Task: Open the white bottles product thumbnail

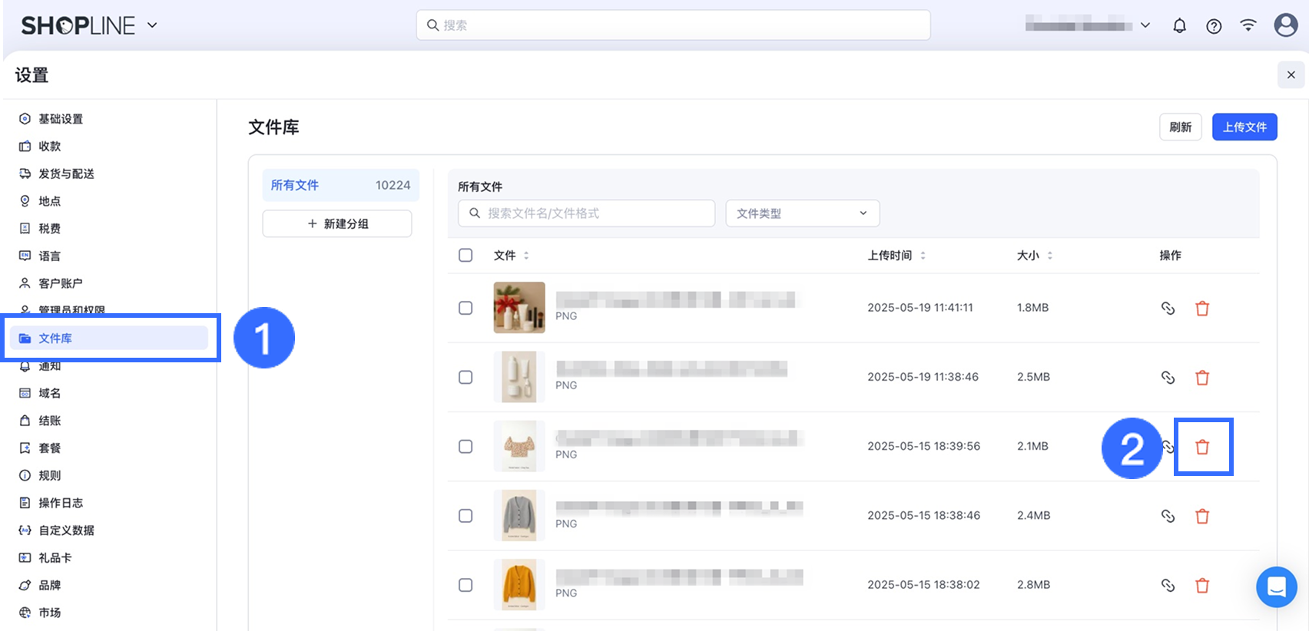Action: tap(519, 377)
